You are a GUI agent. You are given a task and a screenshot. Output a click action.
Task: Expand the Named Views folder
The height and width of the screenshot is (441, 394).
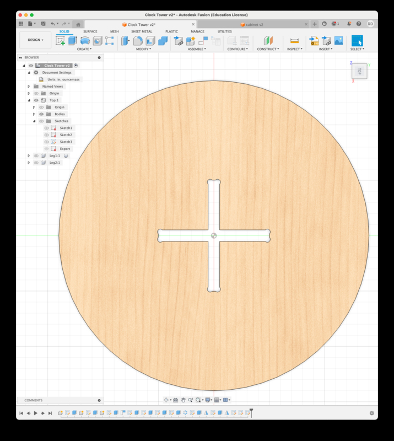pos(29,87)
